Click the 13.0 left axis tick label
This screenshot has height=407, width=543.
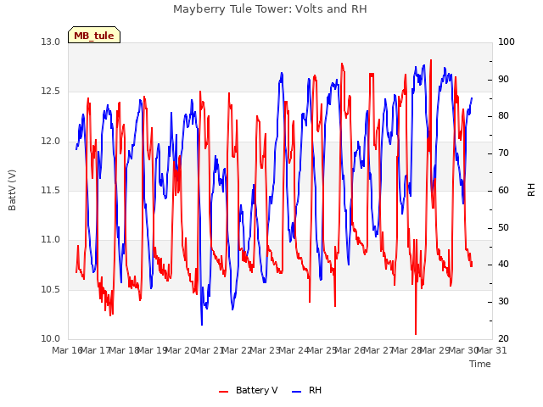pos(51,42)
